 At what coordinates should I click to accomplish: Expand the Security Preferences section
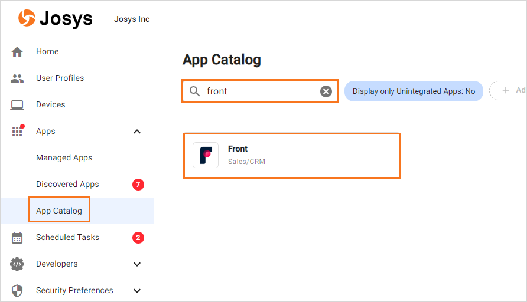click(137, 291)
